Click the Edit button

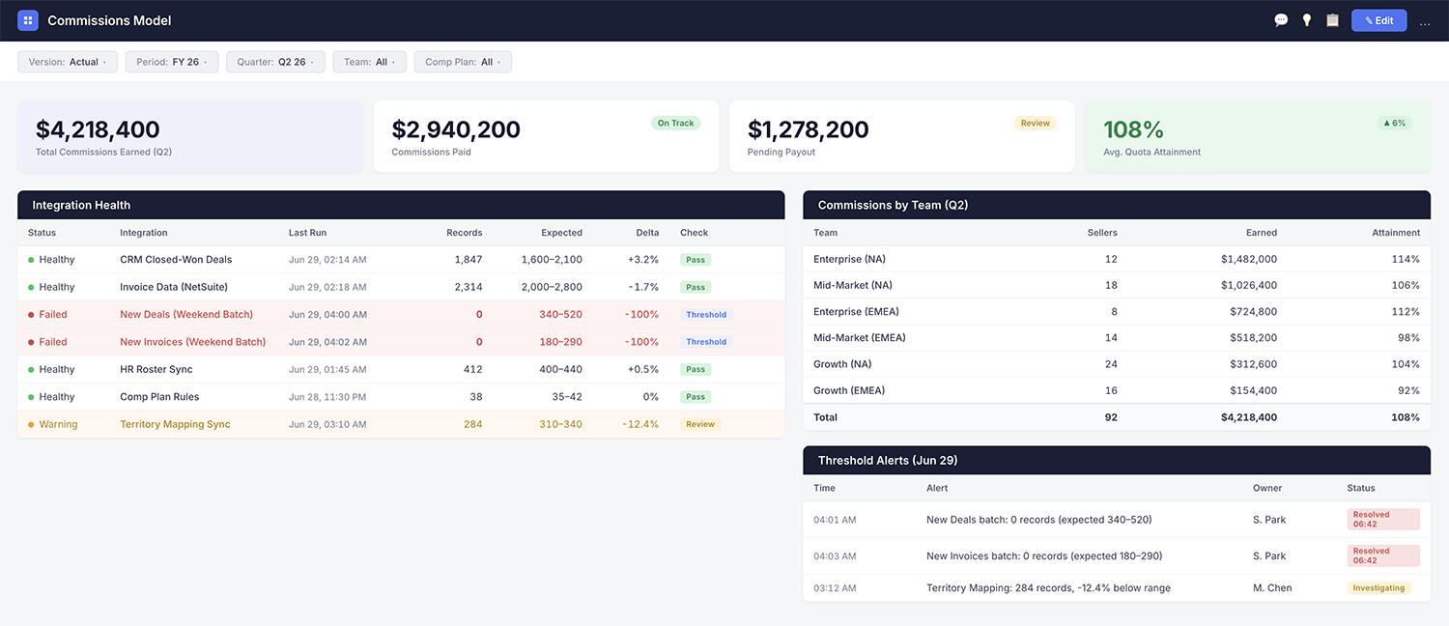1379,20
